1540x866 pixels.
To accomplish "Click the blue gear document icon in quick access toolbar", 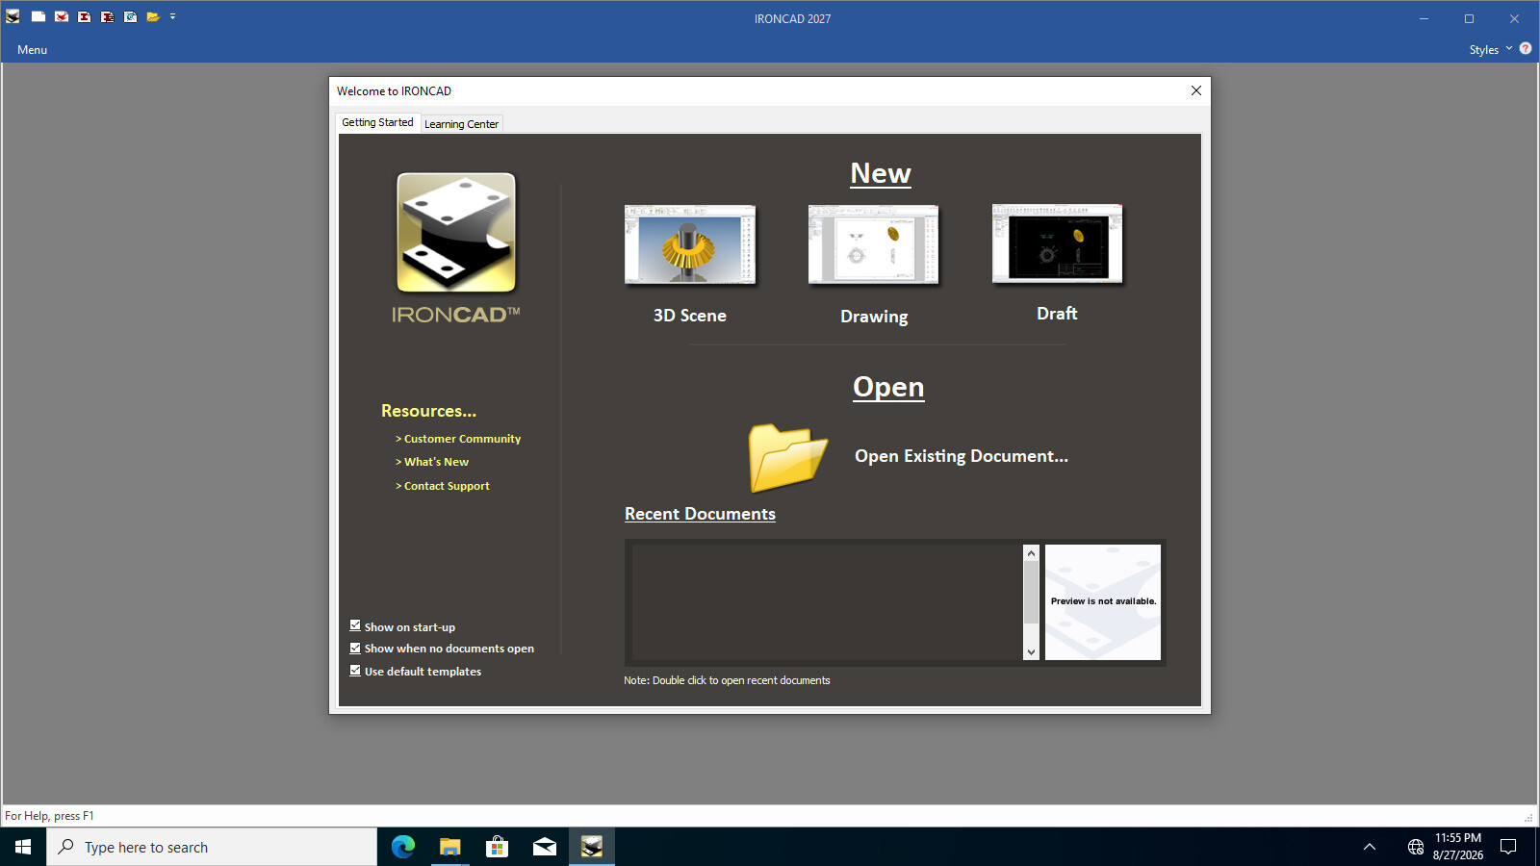I will 131,16.
